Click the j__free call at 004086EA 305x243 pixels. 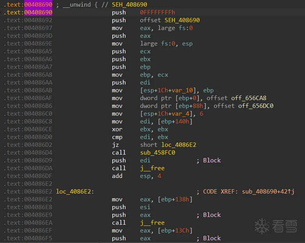coord(152,223)
